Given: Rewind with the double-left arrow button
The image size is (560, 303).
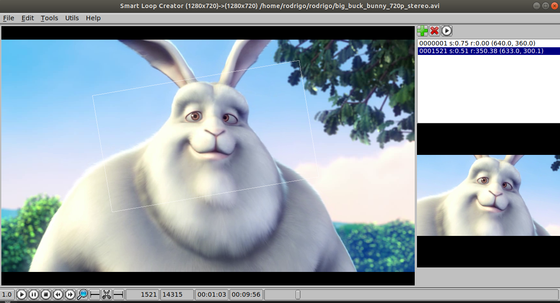Looking at the screenshot, I should pos(58,294).
